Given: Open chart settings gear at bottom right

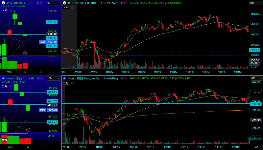Looking at the screenshot, I should pyautogui.click(x=257, y=147).
